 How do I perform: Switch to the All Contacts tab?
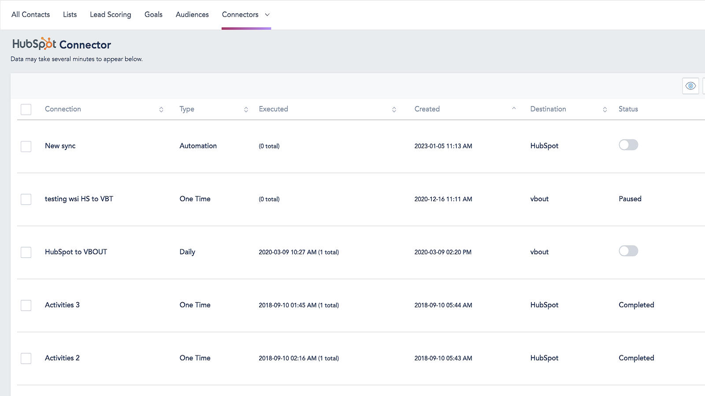[30, 15]
